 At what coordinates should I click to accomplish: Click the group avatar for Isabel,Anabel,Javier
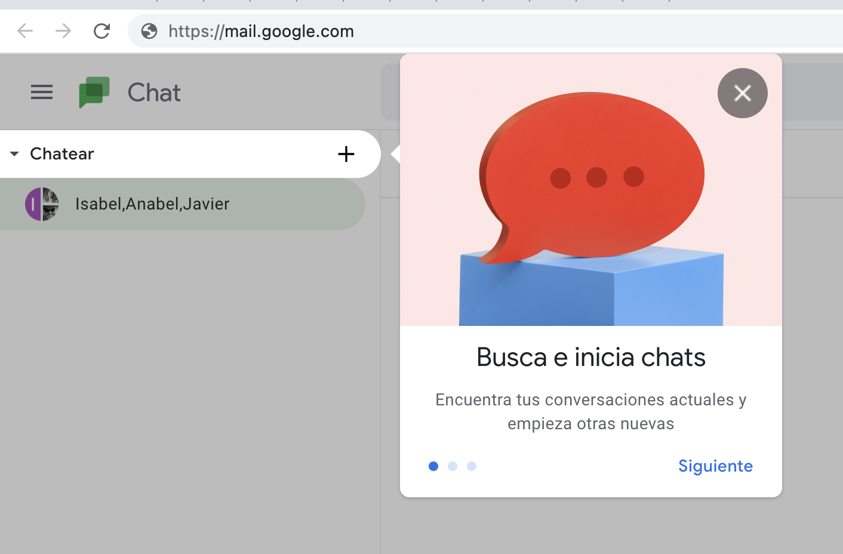[x=42, y=204]
